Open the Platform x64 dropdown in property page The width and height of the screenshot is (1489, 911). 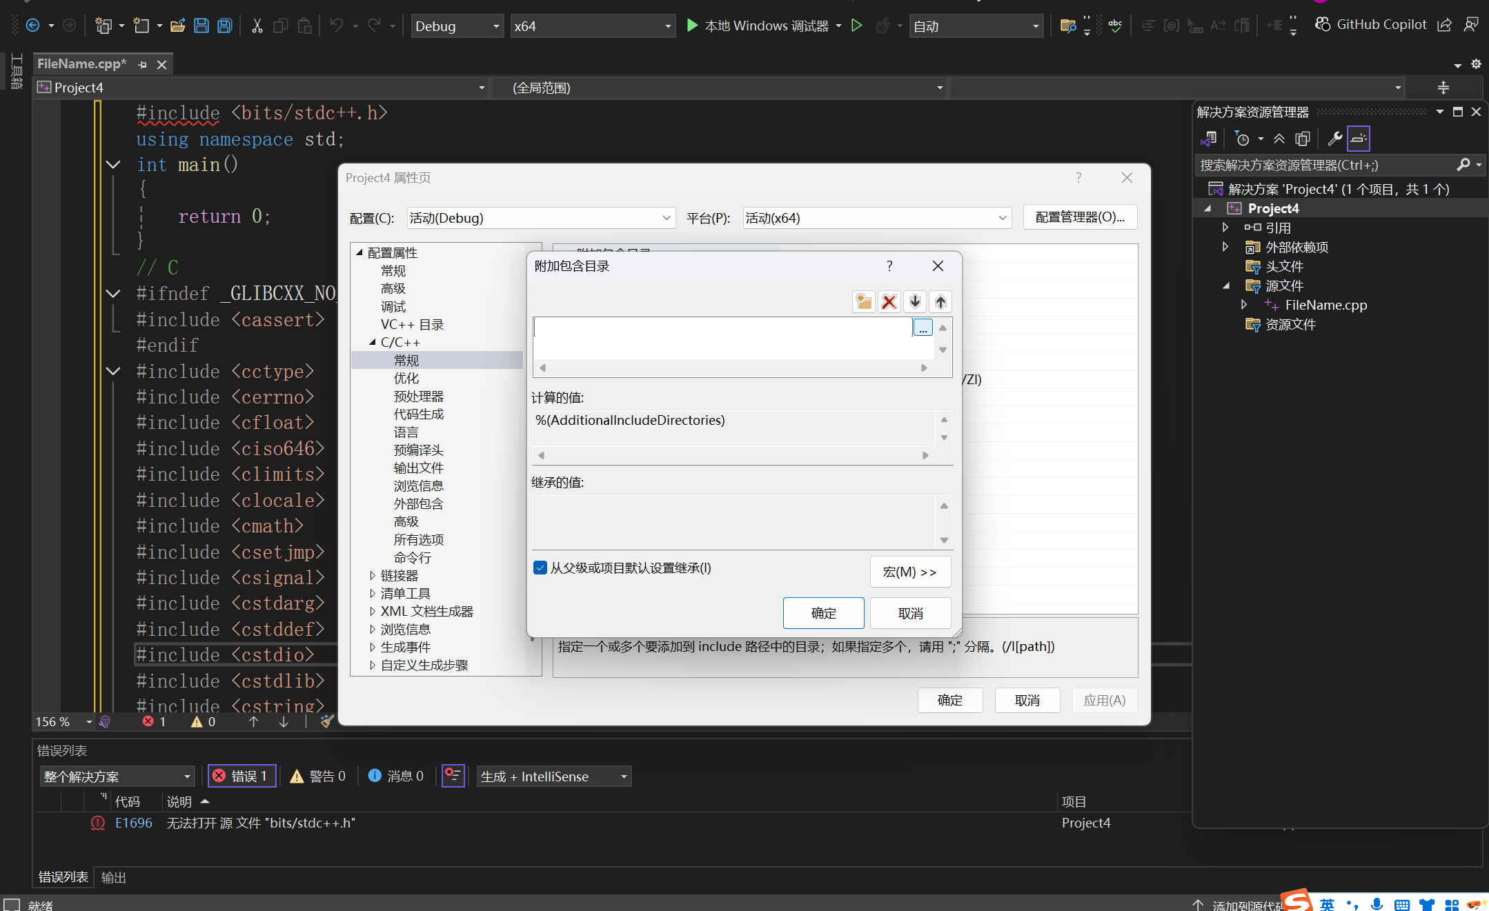[x=876, y=218]
